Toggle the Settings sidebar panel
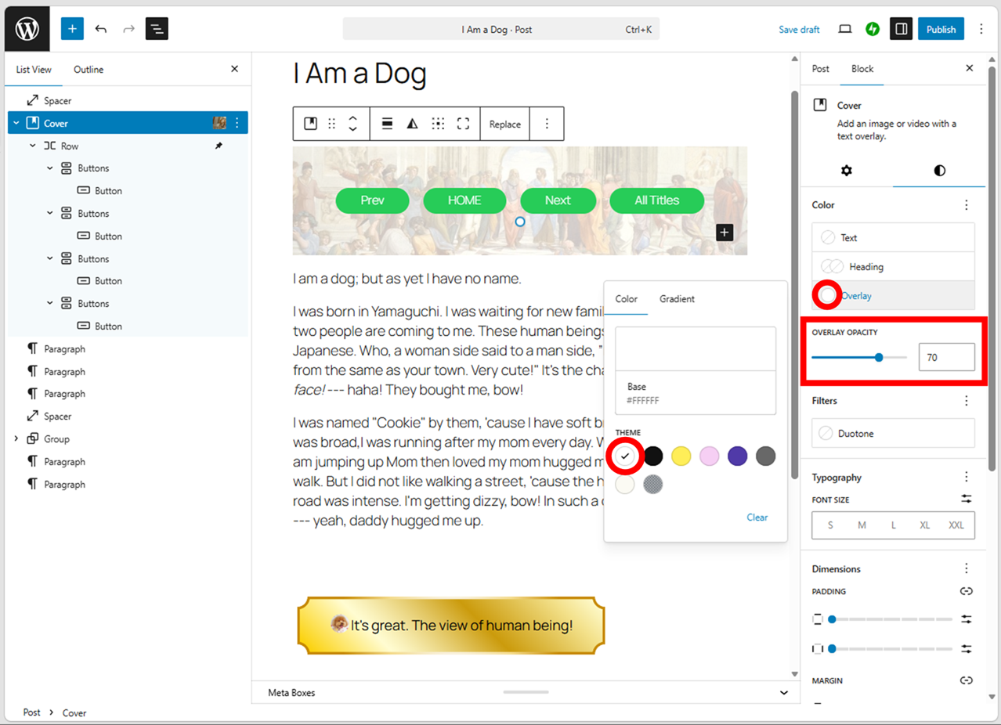The width and height of the screenshot is (1001, 725). 901,29
